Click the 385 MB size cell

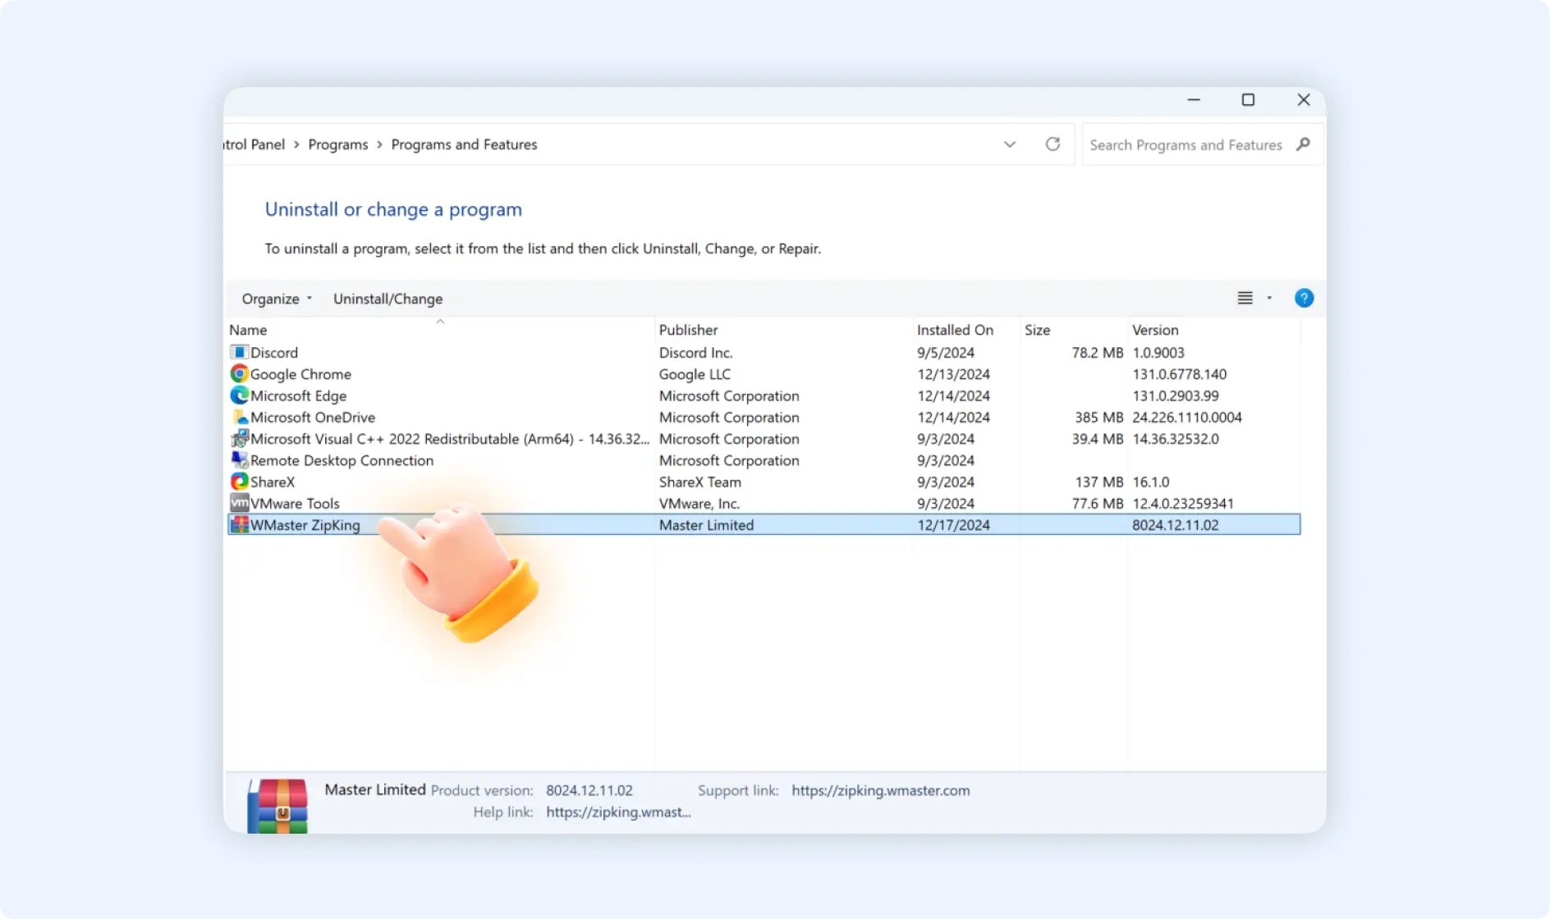point(1099,417)
